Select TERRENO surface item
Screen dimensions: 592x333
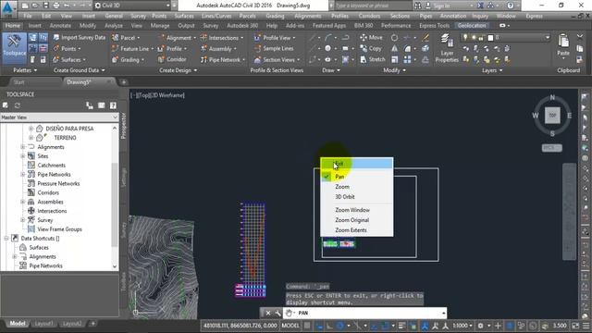pos(65,138)
